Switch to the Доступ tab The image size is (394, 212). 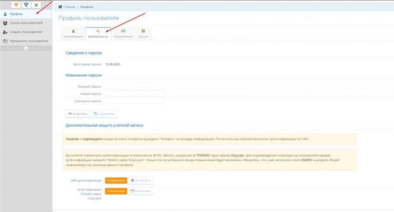pos(144,34)
